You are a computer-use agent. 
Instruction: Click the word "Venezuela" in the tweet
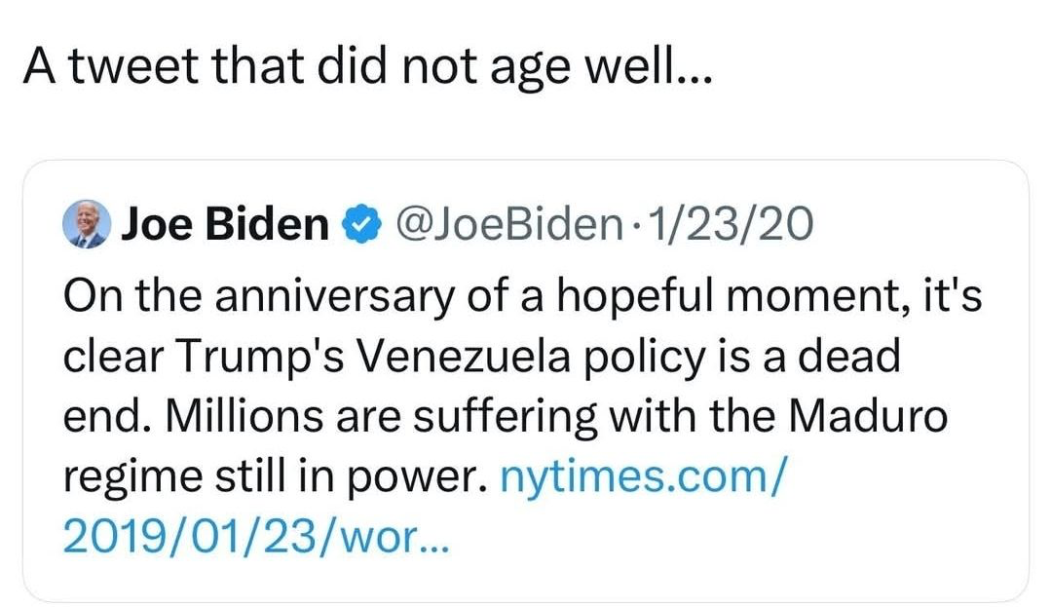pyautogui.click(x=466, y=358)
